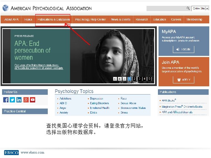Open the Careers menu

pos(176,20)
